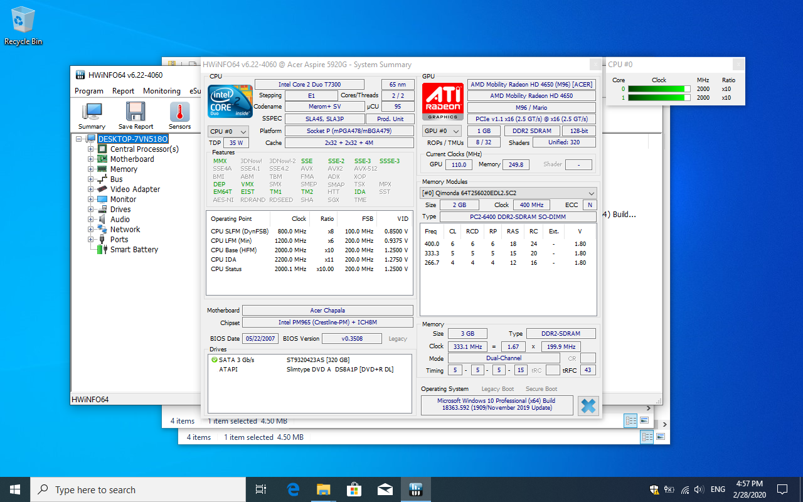Click the Acer Chapala motherboard field

click(327, 310)
